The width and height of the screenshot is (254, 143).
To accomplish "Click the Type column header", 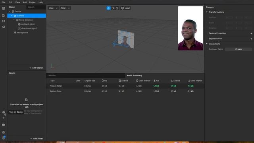I will (x=52, y=81).
